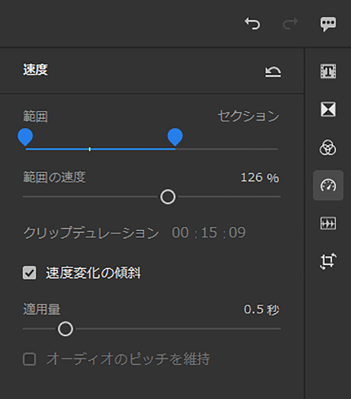Click the left range start marker
Image resolution: width=351 pixels, height=399 pixels.
[25, 137]
